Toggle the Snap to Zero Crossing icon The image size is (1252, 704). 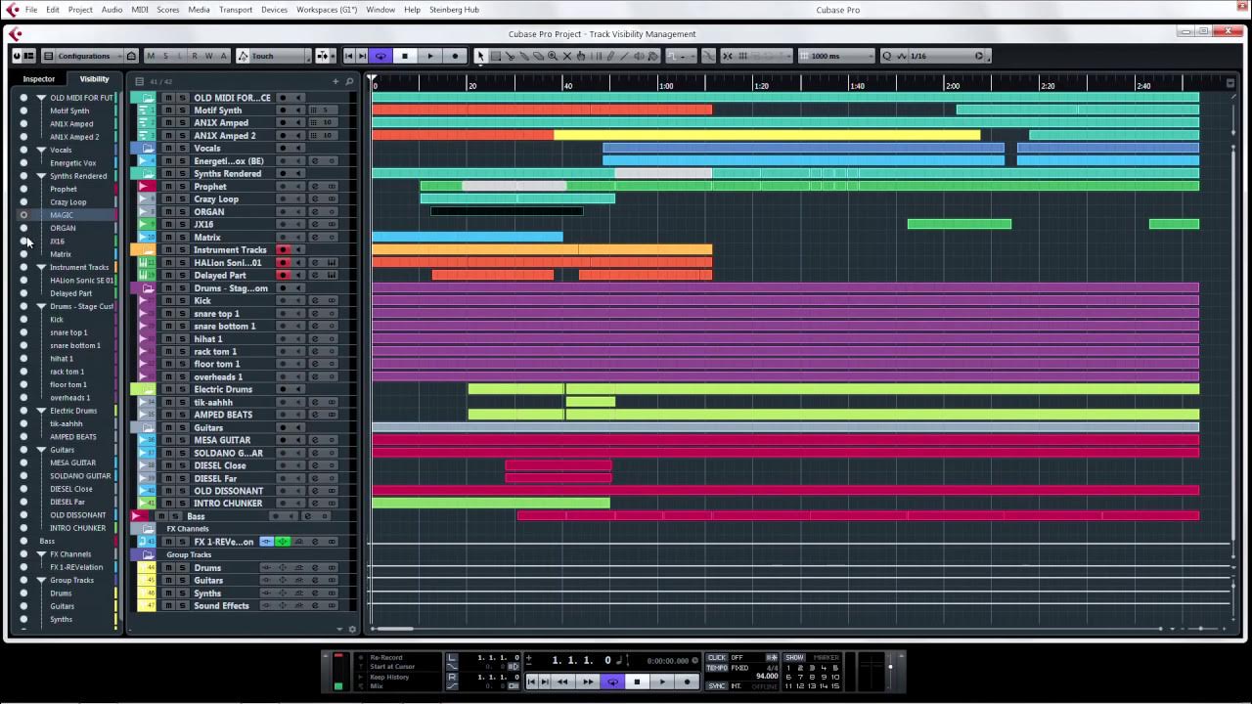[x=709, y=56]
